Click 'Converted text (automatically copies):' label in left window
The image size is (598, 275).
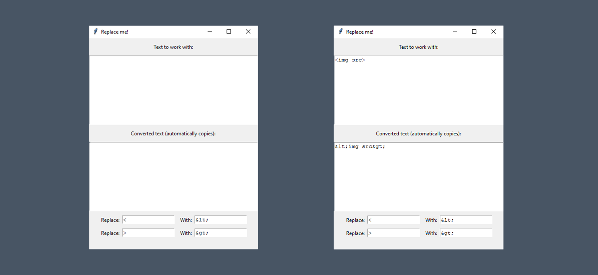[173, 133]
